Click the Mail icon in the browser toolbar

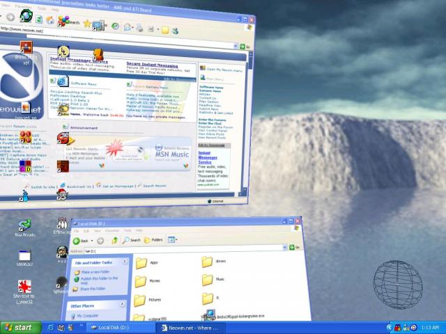pos(128,27)
